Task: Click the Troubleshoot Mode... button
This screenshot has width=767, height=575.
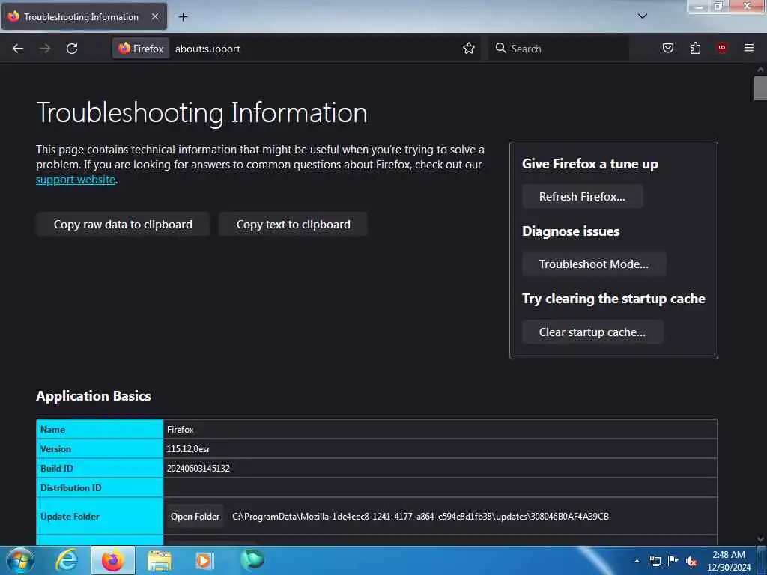Action: pos(594,264)
